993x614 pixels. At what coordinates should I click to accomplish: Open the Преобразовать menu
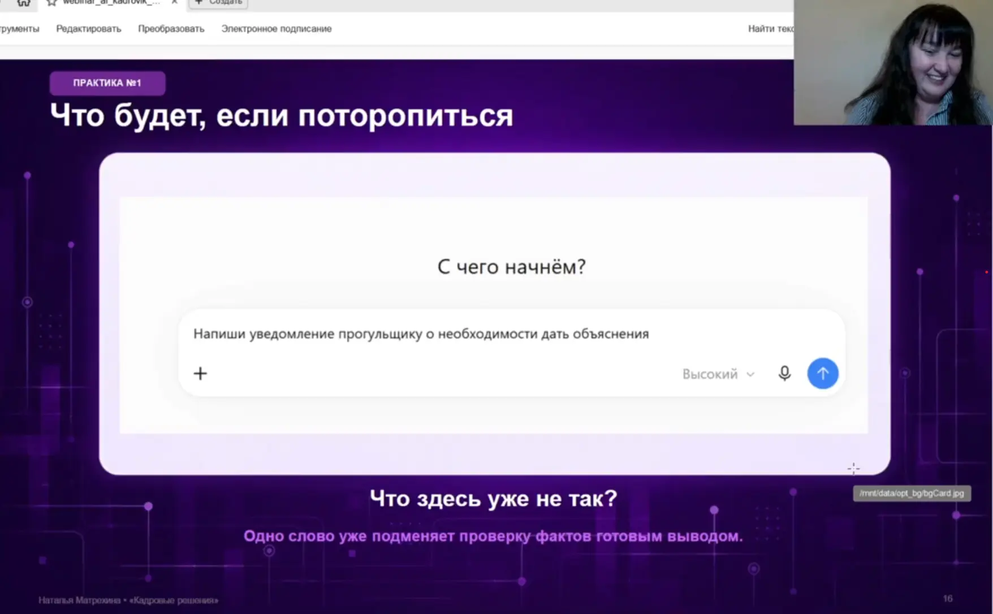pyautogui.click(x=171, y=29)
